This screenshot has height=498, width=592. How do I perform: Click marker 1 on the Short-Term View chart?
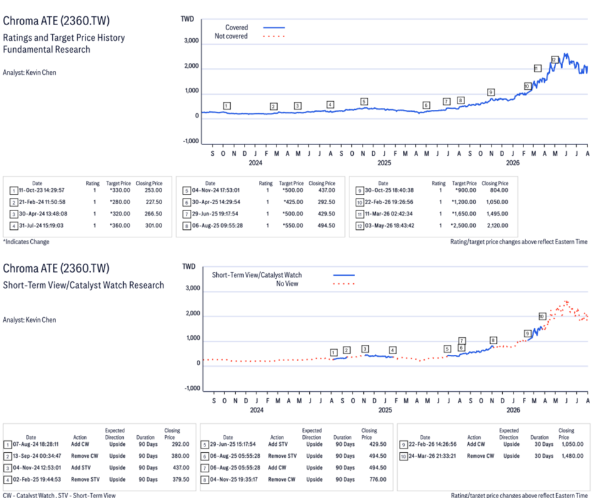[334, 352]
